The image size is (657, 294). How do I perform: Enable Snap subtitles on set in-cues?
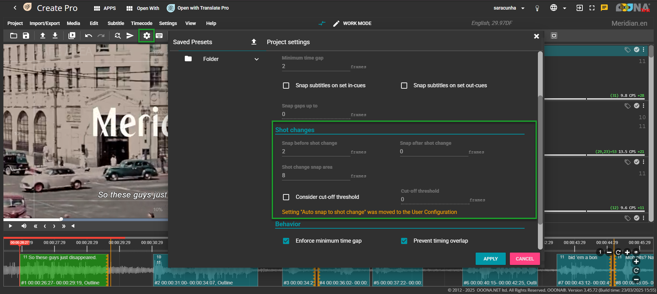(x=286, y=86)
